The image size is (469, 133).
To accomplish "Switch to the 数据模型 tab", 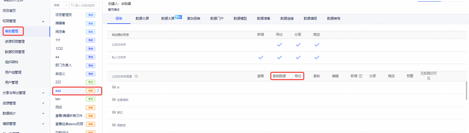I will (x=240, y=18).
